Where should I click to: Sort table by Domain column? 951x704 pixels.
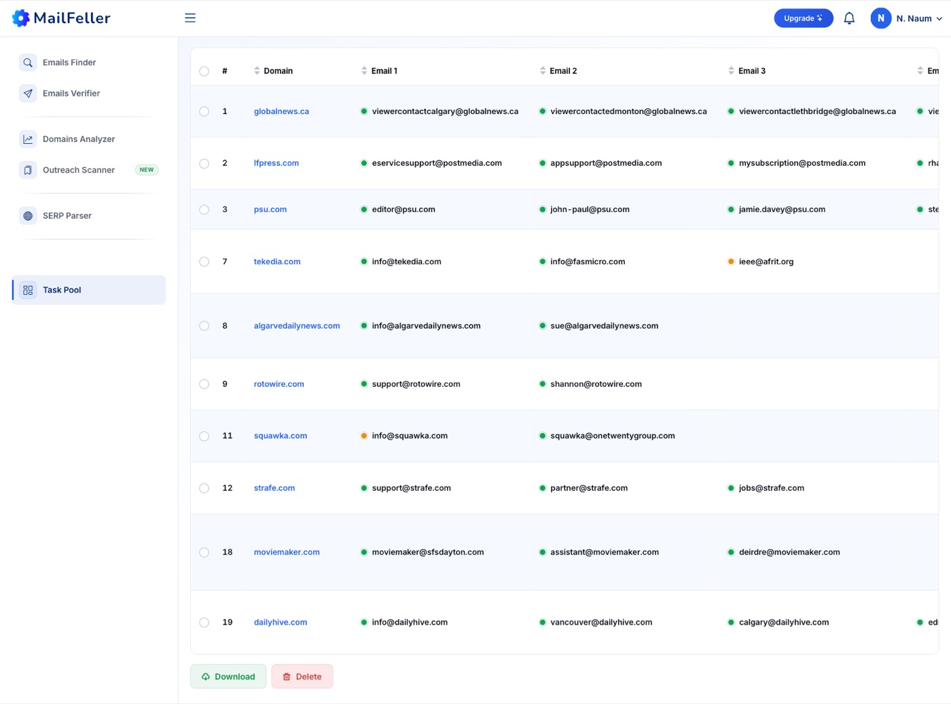coord(257,71)
